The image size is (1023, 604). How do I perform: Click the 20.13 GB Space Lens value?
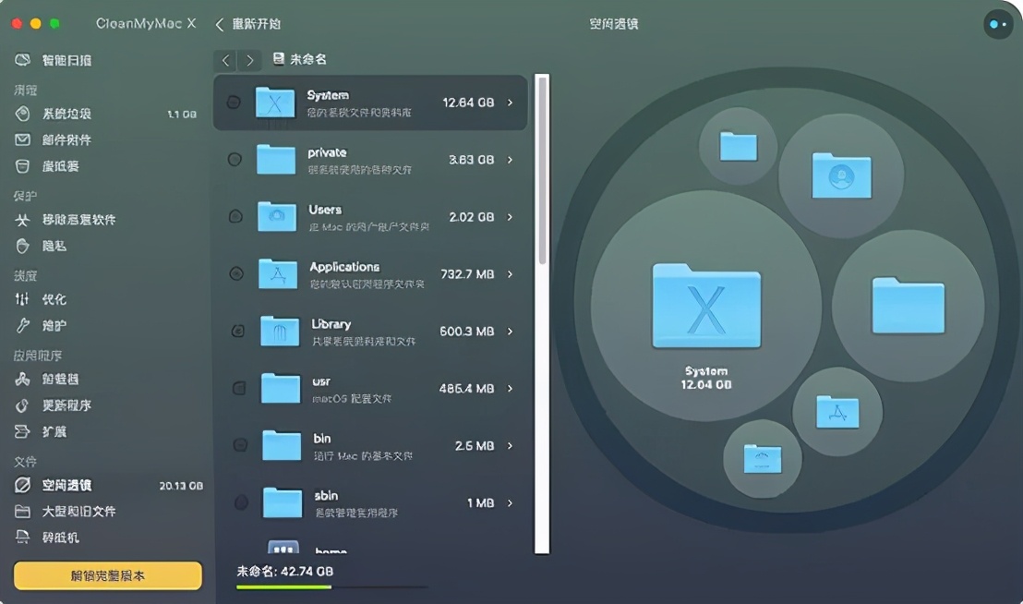coord(181,485)
